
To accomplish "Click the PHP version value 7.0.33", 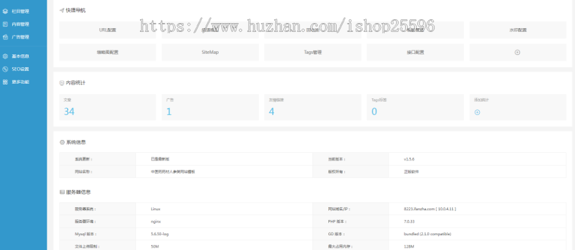I will tap(410, 222).
